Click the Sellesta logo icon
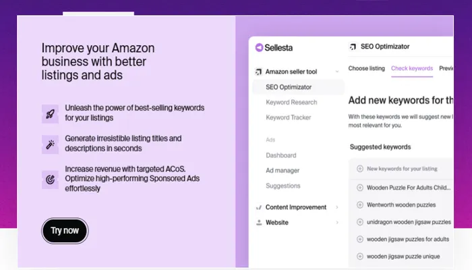 pyautogui.click(x=259, y=48)
